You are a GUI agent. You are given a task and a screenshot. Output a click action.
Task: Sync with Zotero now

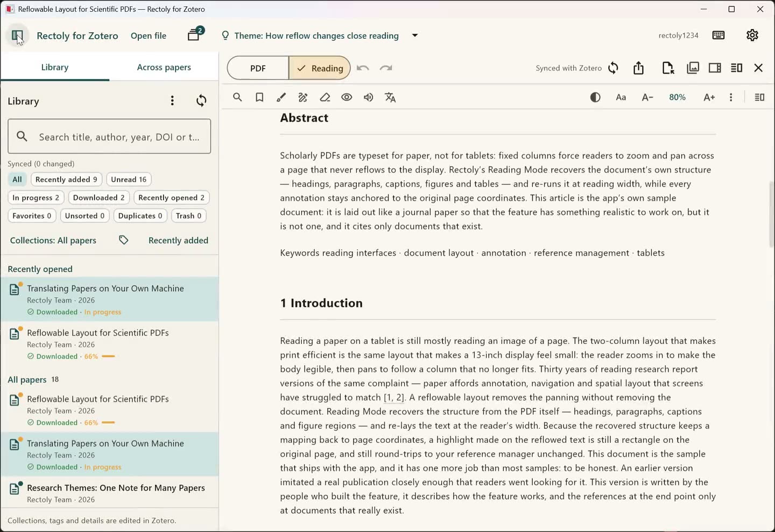(x=613, y=68)
